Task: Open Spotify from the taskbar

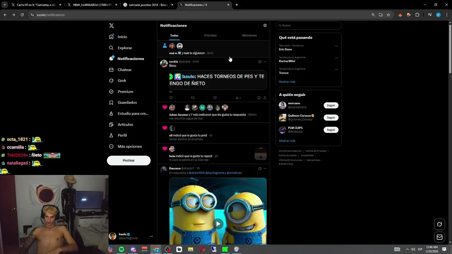Action: [x=121, y=249]
